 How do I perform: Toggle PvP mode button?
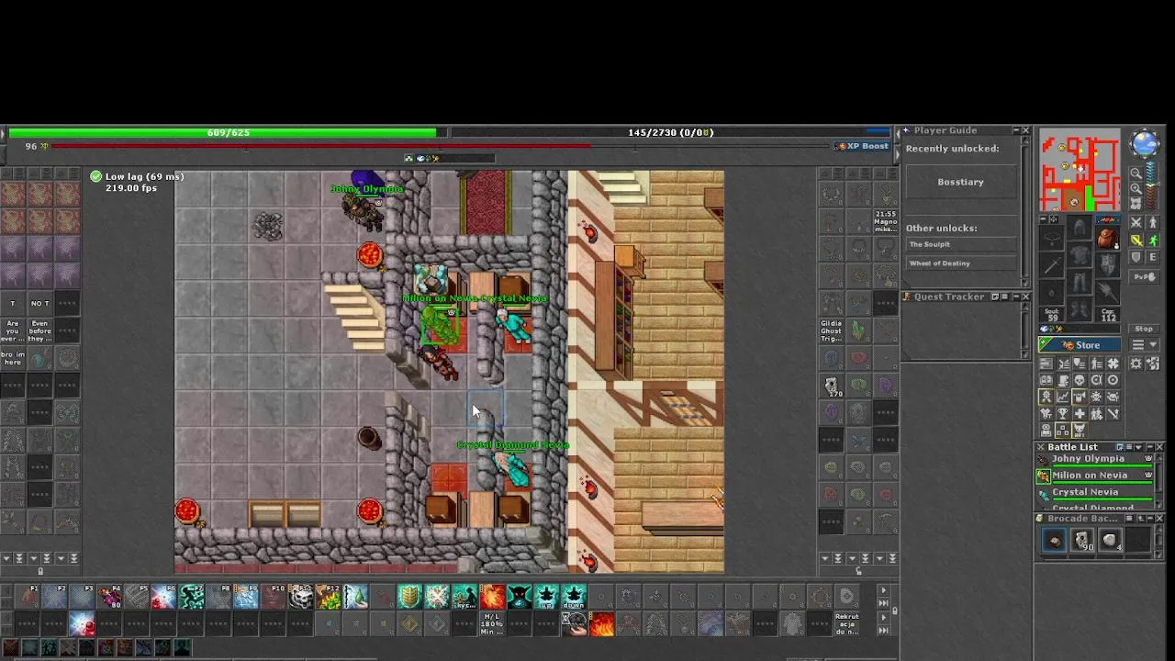click(x=1144, y=276)
